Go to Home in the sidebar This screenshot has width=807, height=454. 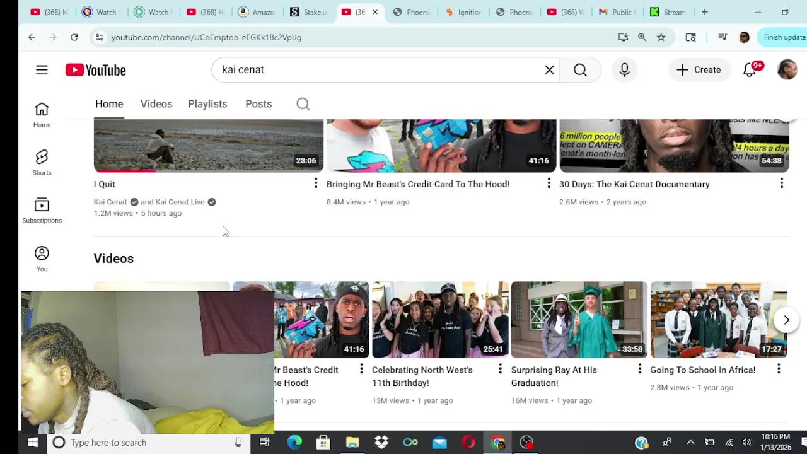42,115
